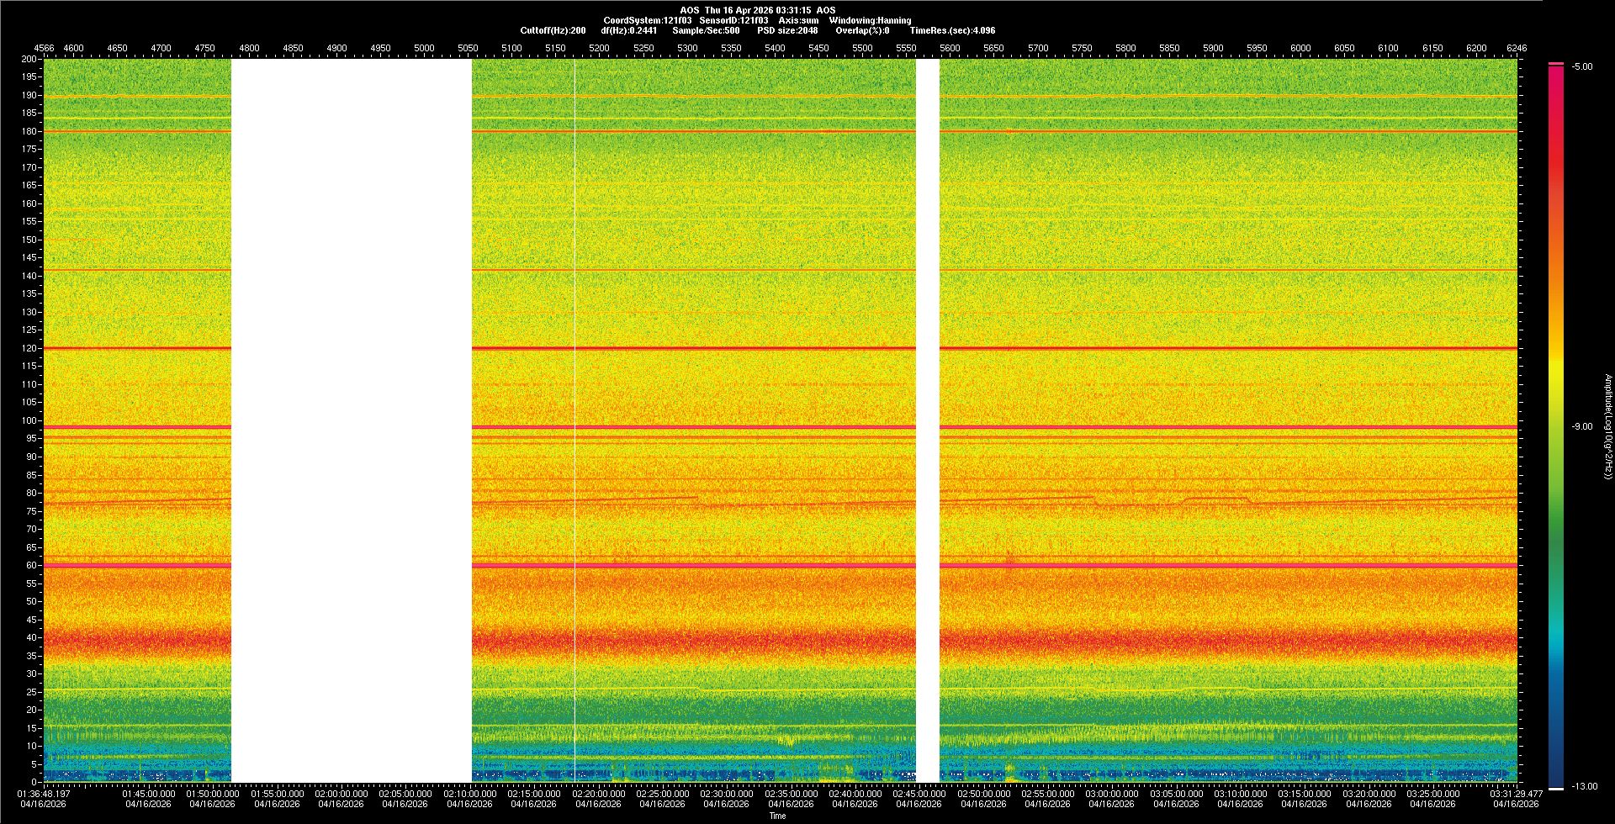Click the -9.00 colorbar midpoint label

point(1582,426)
